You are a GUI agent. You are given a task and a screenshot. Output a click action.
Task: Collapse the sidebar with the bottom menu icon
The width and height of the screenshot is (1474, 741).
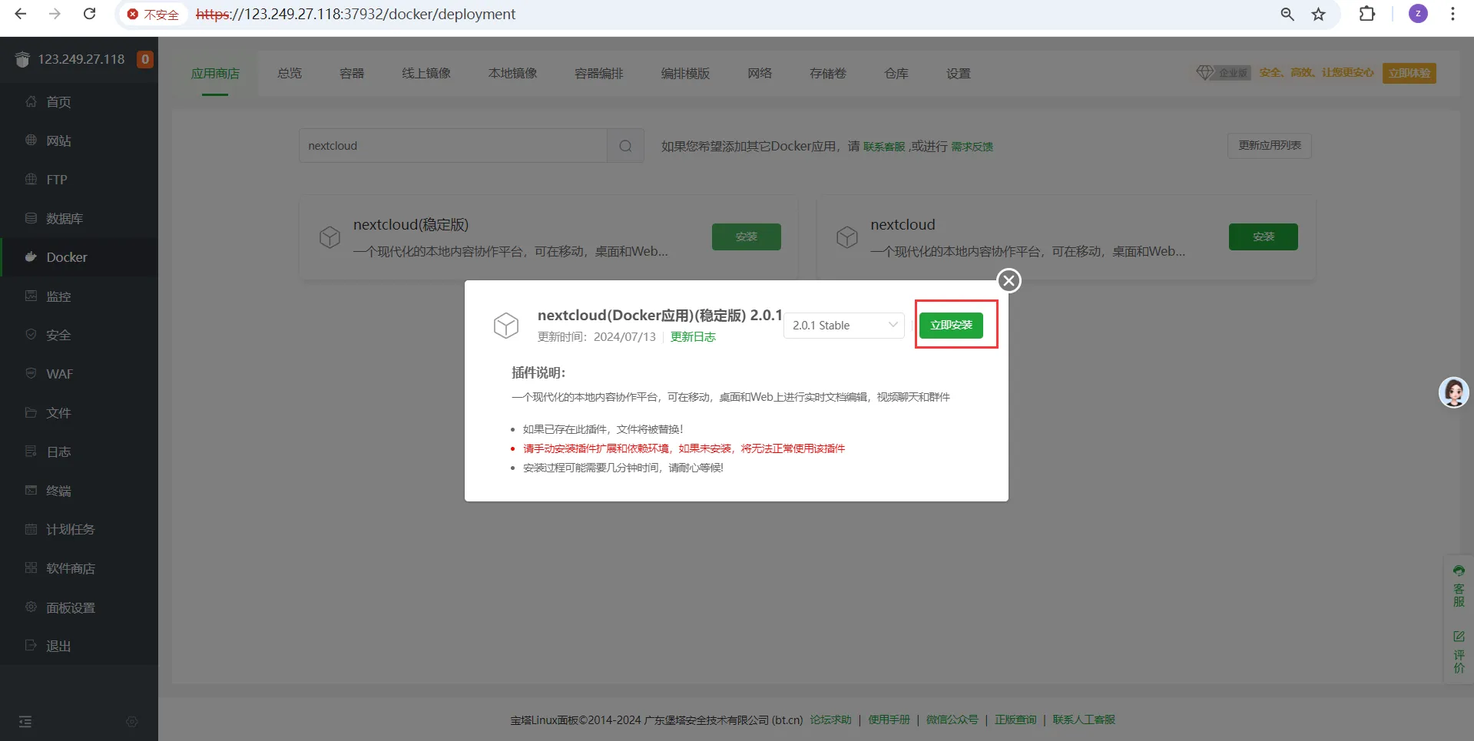25,722
